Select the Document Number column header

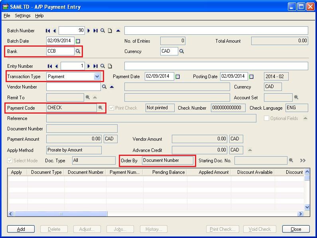(x=85, y=172)
